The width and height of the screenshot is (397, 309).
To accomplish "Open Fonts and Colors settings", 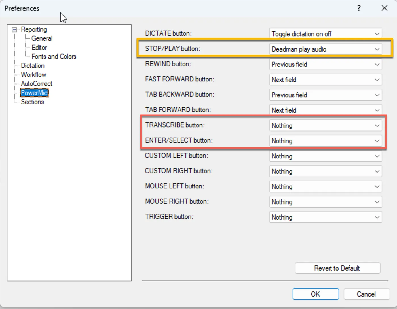I will (x=54, y=56).
